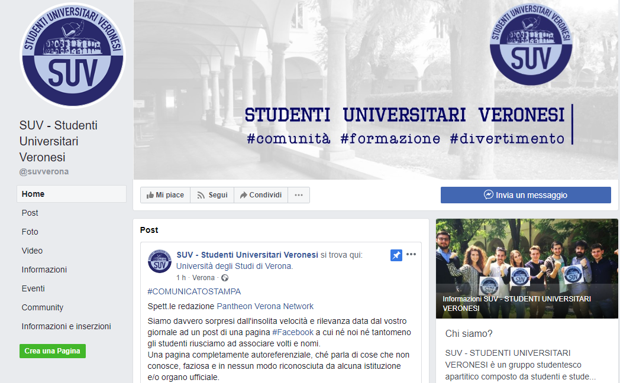The image size is (620, 383).
Task: Follow the page using Segui button
Action: [x=212, y=195]
